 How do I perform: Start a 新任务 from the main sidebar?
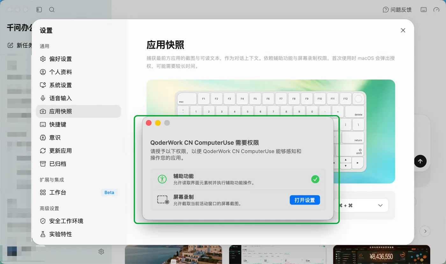coord(20,45)
